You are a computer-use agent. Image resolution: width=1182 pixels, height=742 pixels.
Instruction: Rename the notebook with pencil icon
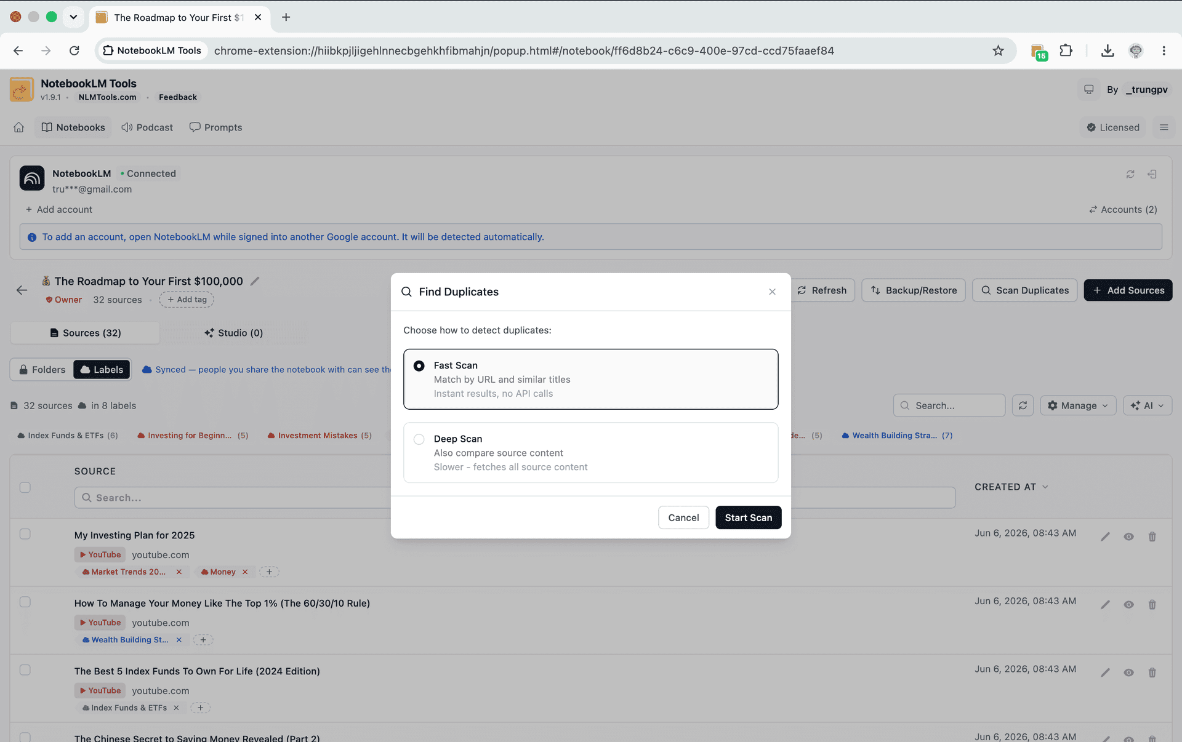(x=255, y=281)
